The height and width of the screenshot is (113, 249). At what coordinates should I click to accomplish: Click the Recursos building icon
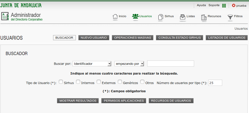click(204, 17)
